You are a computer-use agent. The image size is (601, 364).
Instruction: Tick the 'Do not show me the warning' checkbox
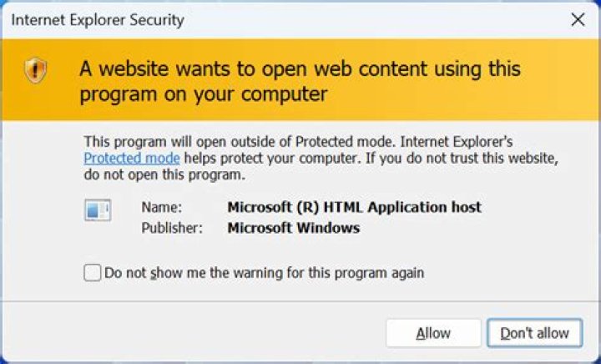[x=93, y=273]
